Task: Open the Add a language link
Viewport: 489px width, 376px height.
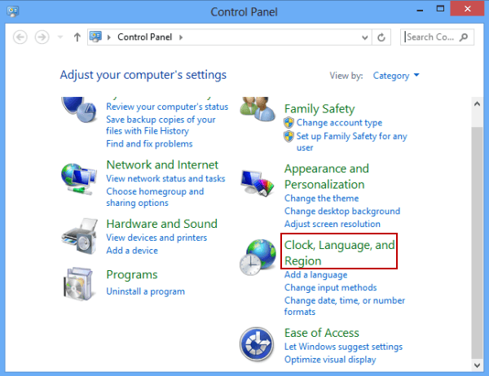Action: pos(315,275)
